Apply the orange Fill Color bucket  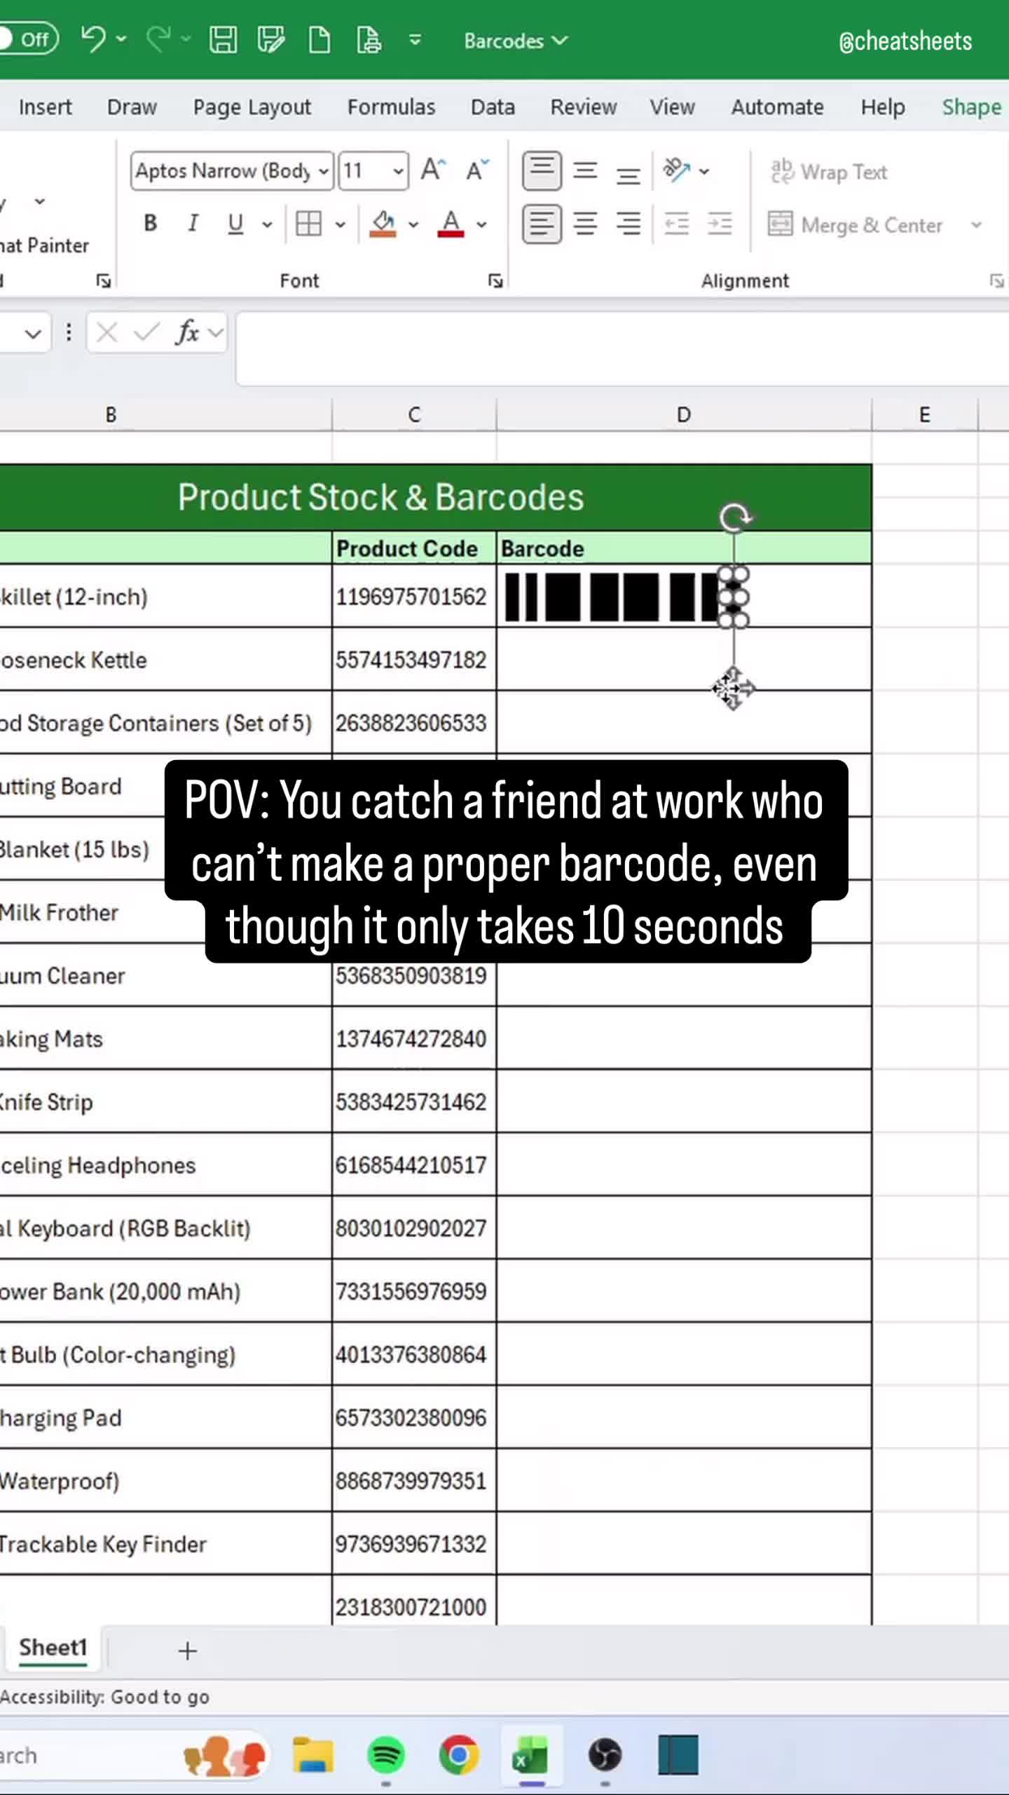(x=383, y=224)
